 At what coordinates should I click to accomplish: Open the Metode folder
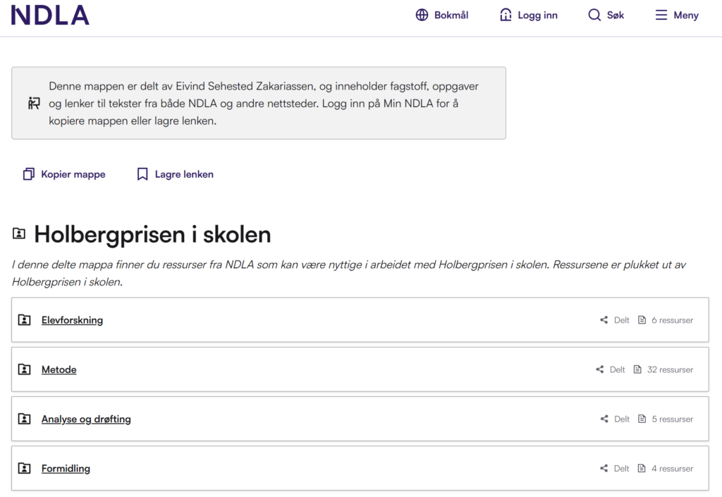pyautogui.click(x=59, y=369)
